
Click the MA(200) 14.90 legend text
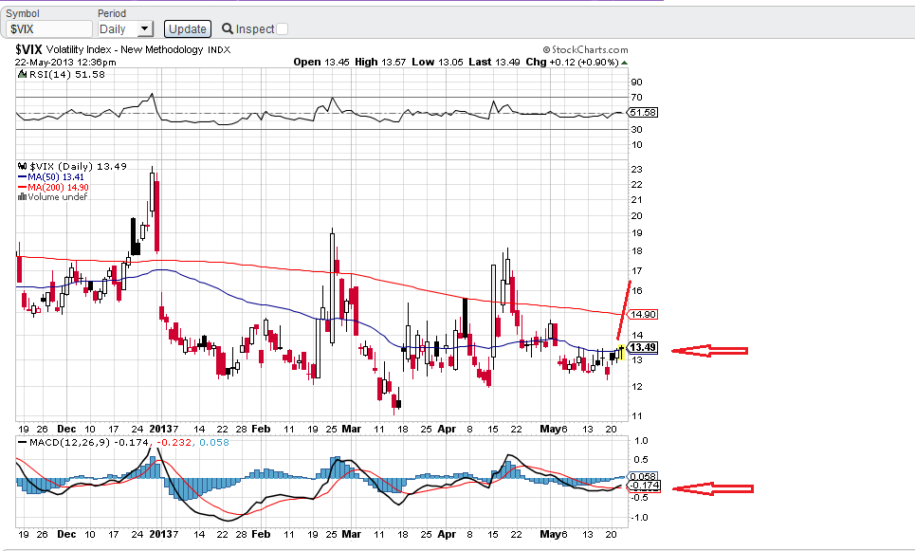tap(59, 188)
